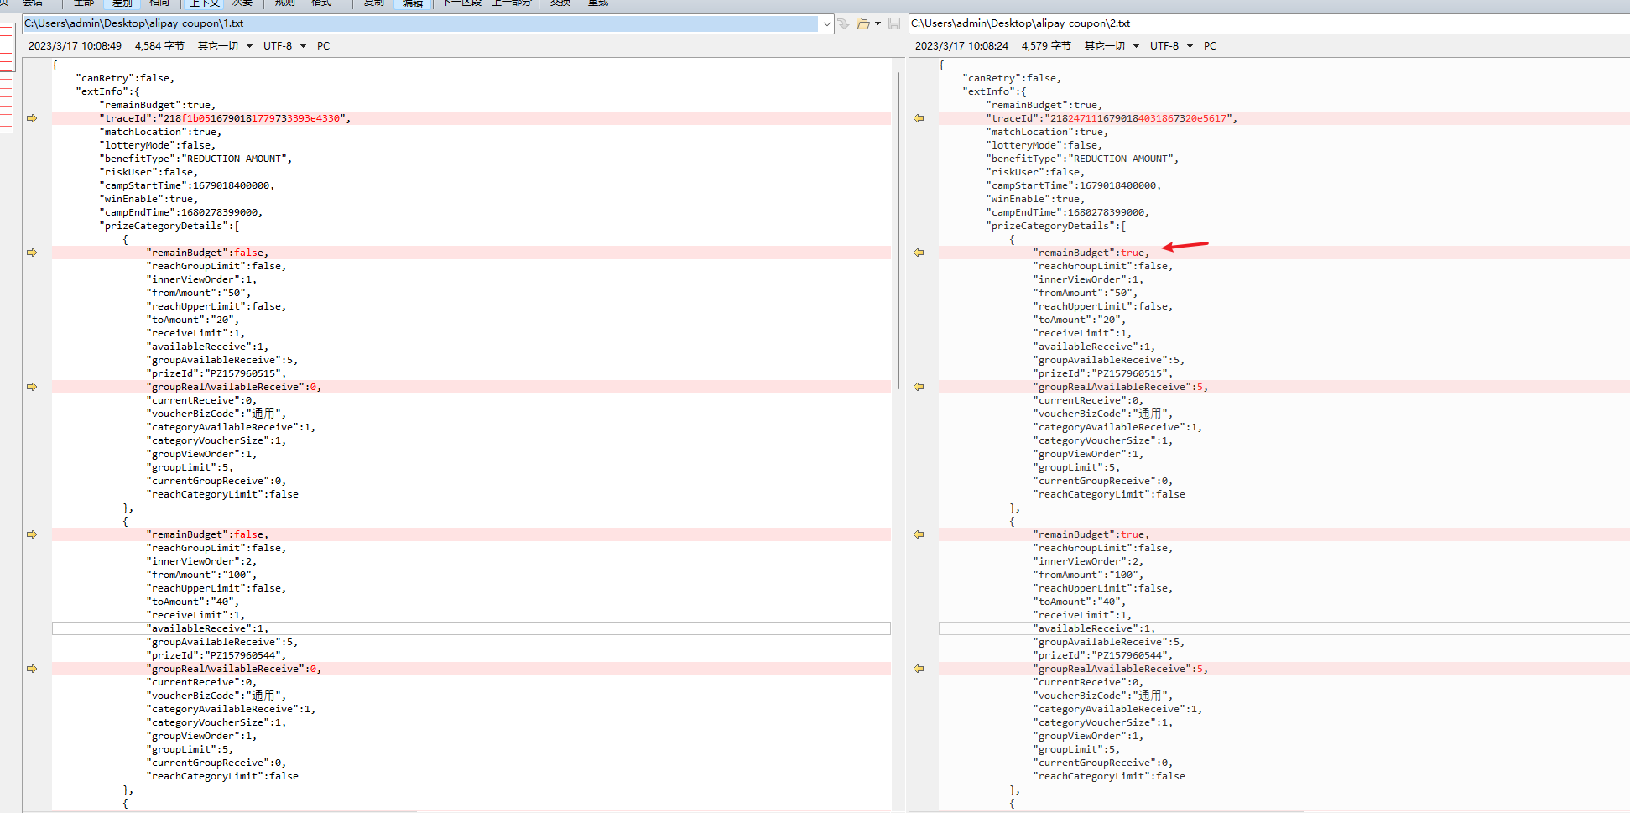Image resolution: width=1630 pixels, height=813 pixels.
Task: Copy first groupRealAvailableReceive:5 line to left
Action: coord(919,387)
